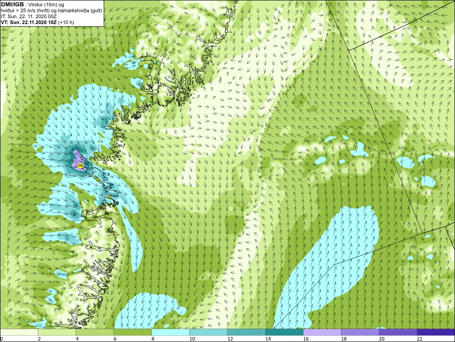Image resolution: width=455 pixels, height=342 pixels.
Task: Click the 12-14 m/s teal legend swatch
Action: point(246,332)
